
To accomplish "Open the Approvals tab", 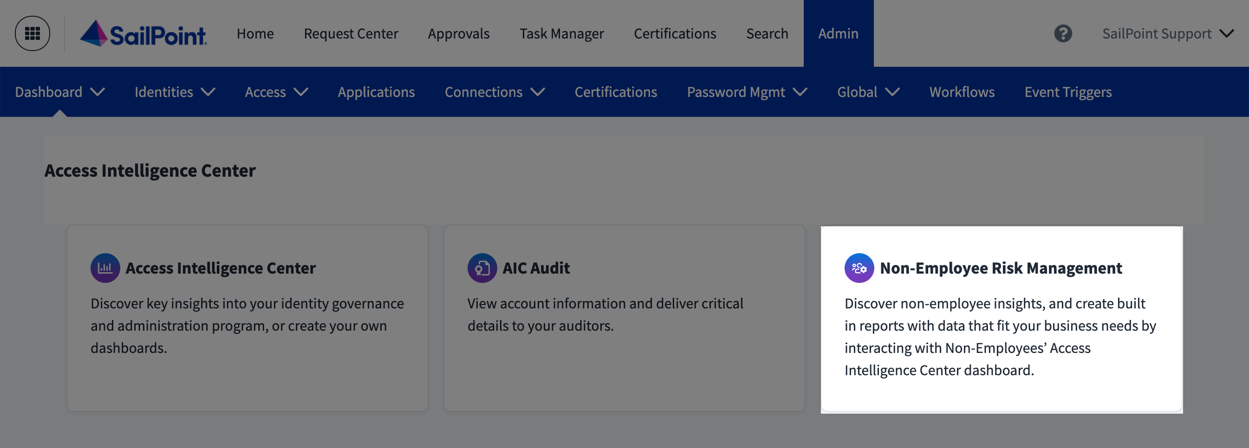I will tap(459, 33).
